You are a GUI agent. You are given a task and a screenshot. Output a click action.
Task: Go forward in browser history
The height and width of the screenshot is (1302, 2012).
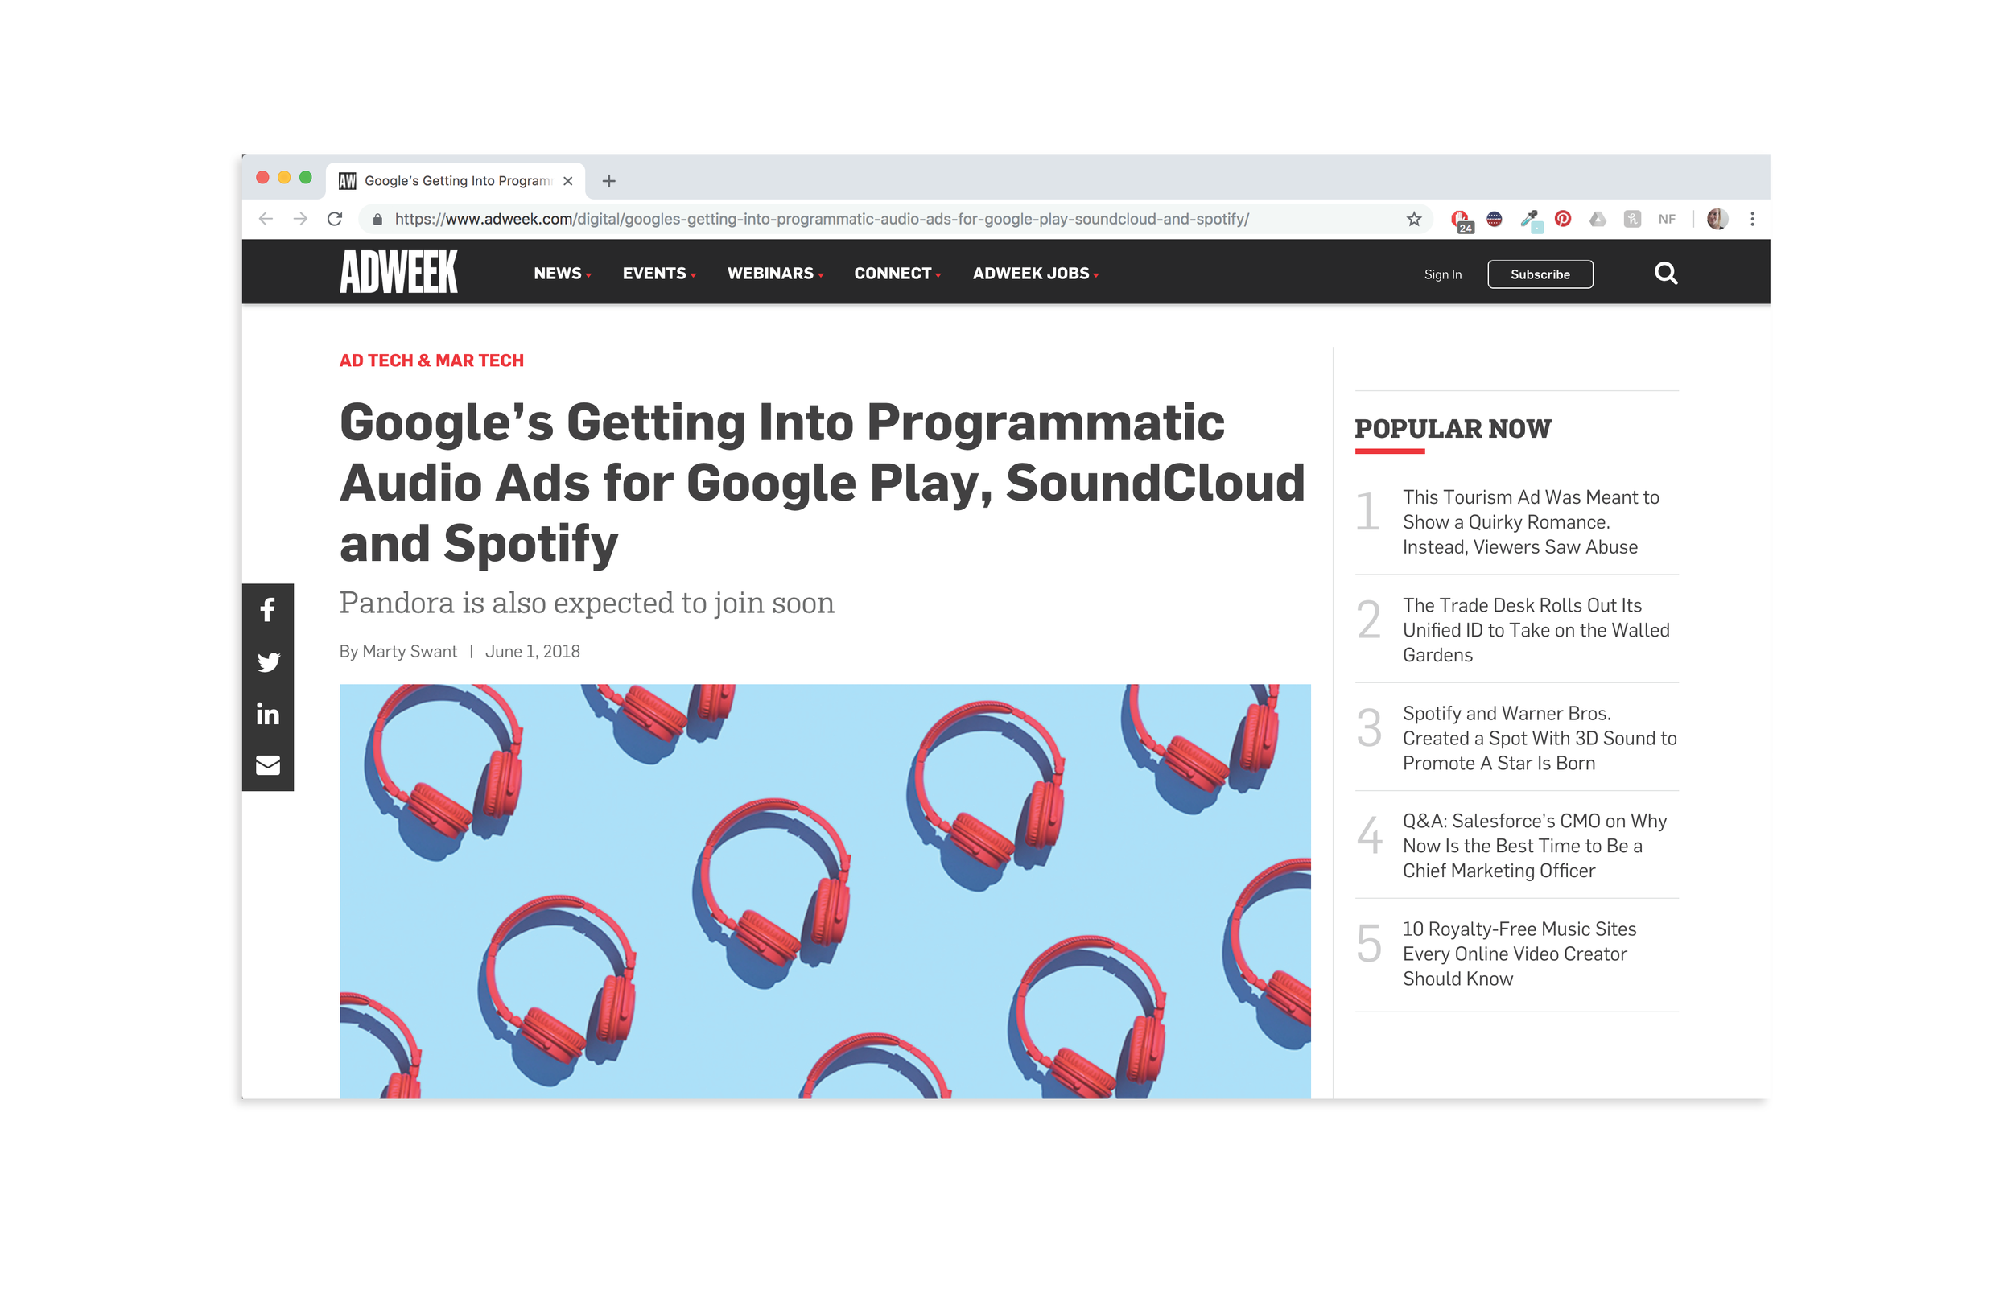click(300, 219)
